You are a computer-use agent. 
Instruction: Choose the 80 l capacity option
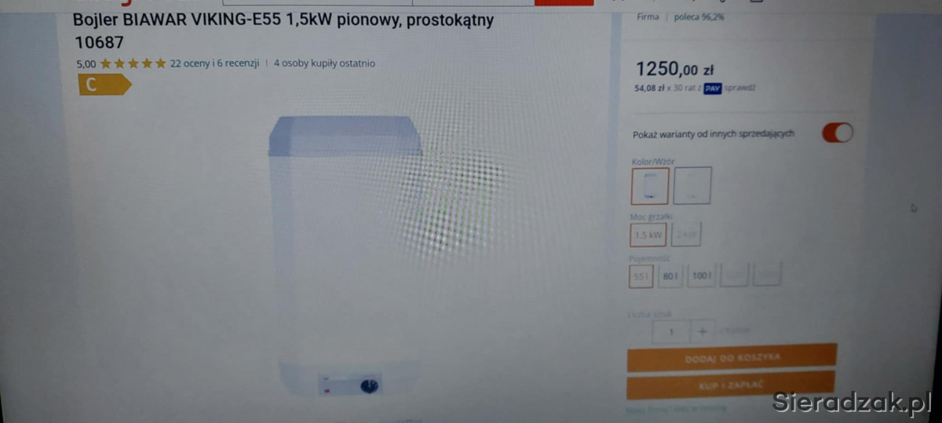[670, 275]
